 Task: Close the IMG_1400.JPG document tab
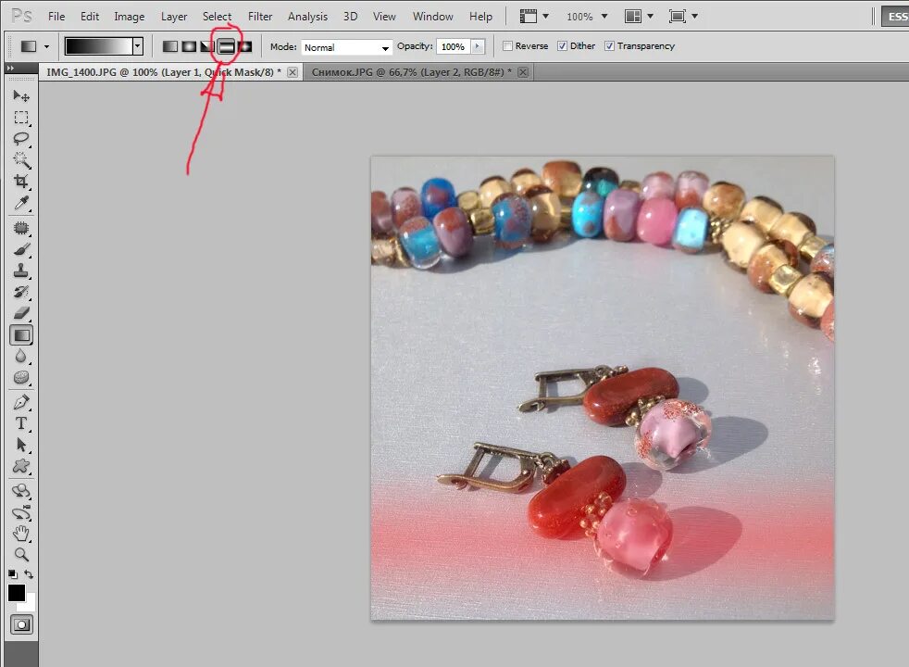click(293, 72)
